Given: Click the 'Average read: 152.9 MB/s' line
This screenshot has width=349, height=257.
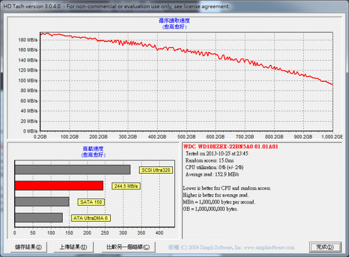Looking at the screenshot, I should pyautogui.click(x=212, y=174).
